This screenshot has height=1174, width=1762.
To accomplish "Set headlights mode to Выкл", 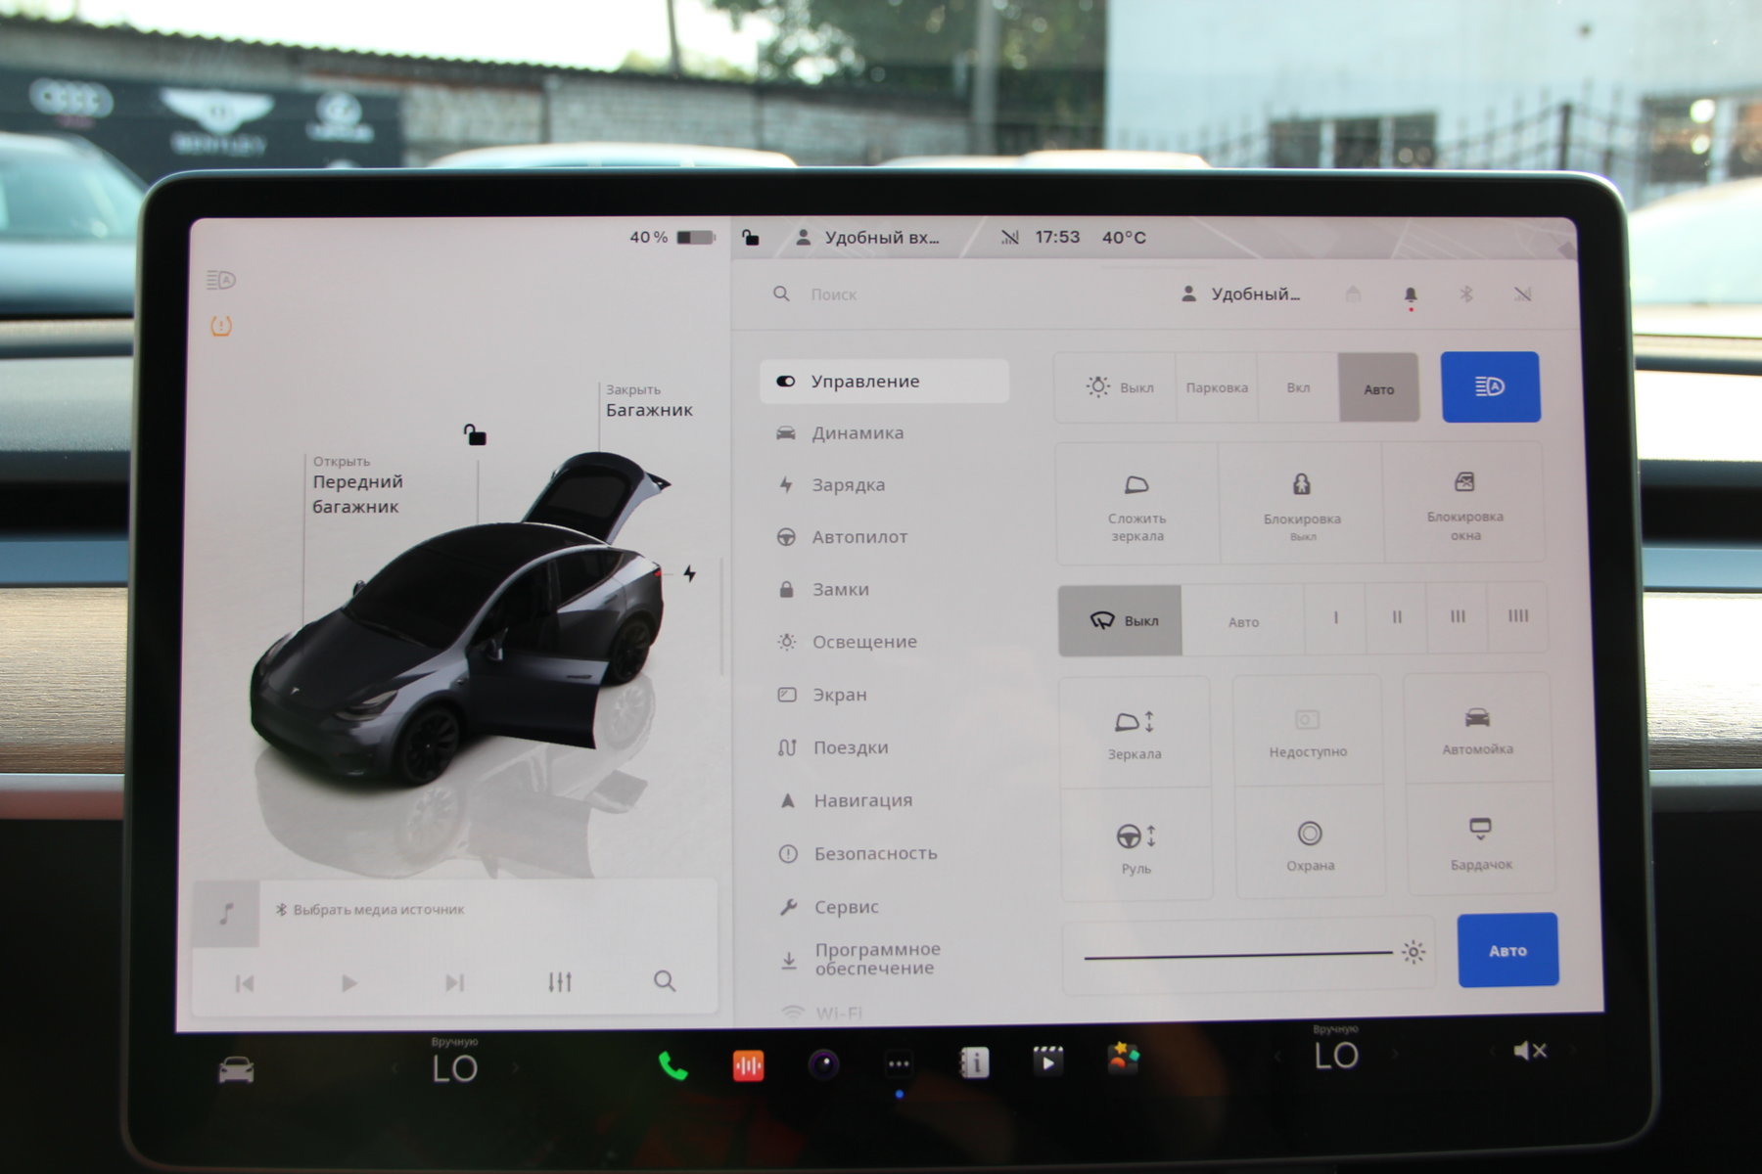I will (x=1119, y=387).
